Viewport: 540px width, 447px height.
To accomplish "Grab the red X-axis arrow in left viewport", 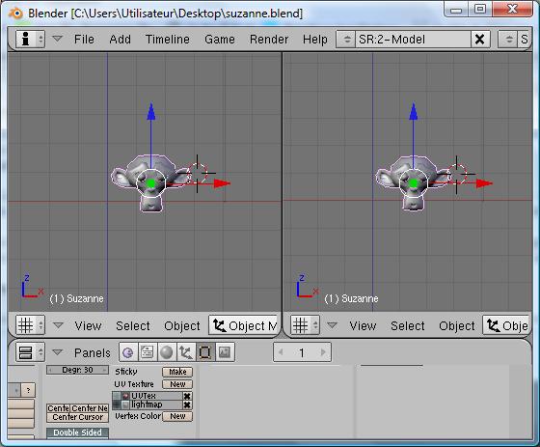I will (222, 183).
